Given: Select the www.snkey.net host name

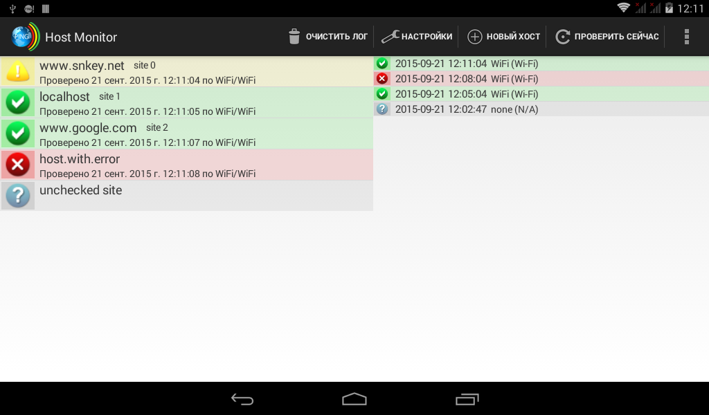Looking at the screenshot, I should click(x=82, y=66).
